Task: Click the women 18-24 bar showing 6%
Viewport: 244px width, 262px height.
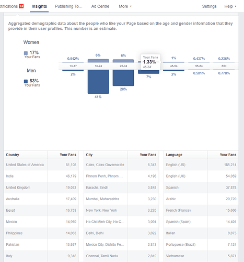Action: coord(98,61)
